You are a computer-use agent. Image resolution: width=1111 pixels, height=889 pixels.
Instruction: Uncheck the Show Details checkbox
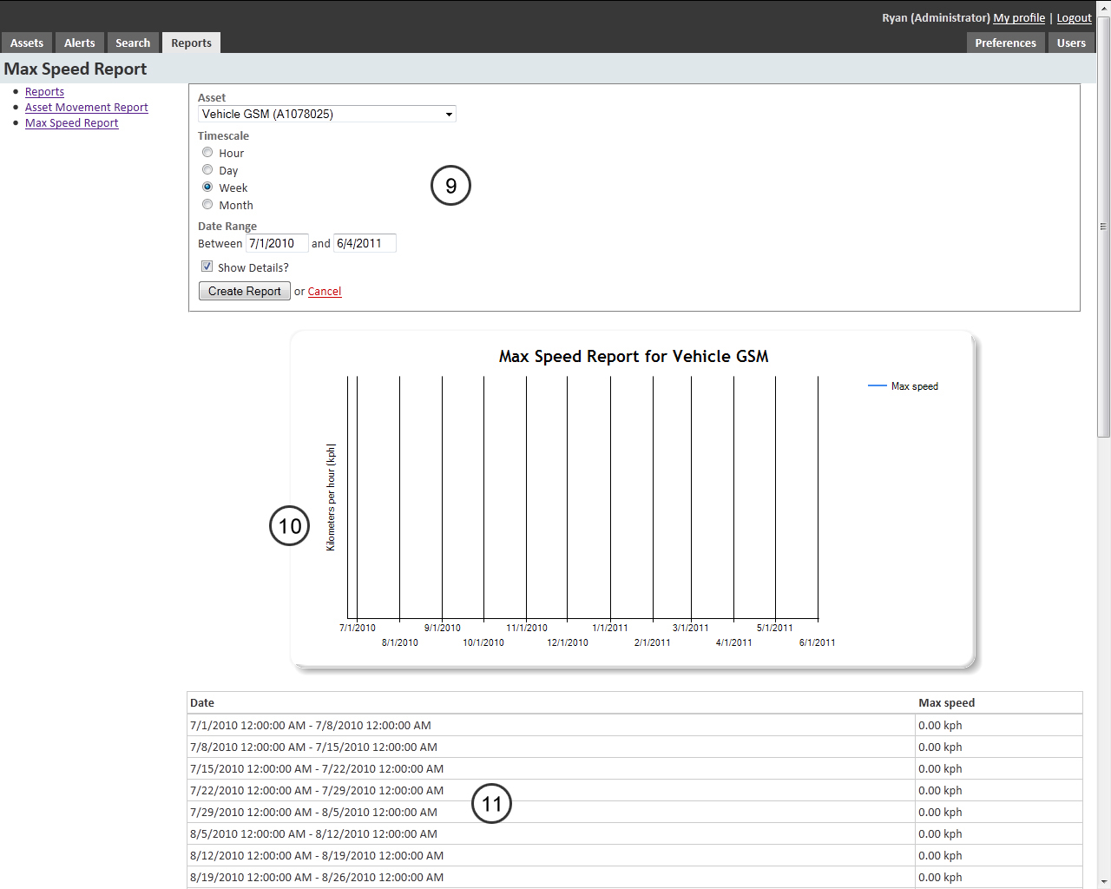point(207,266)
